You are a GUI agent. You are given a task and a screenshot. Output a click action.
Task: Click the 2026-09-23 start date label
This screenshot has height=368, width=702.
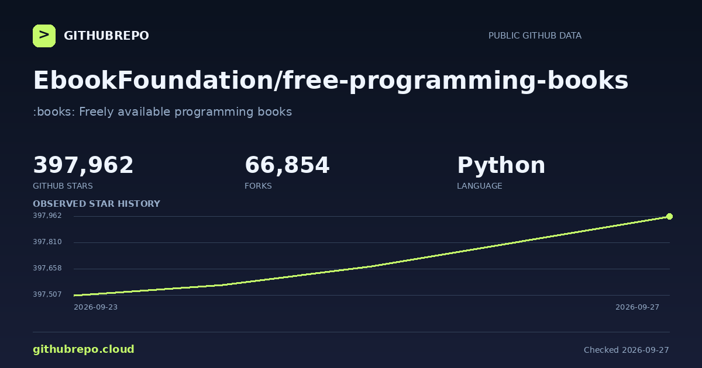[95, 307]
